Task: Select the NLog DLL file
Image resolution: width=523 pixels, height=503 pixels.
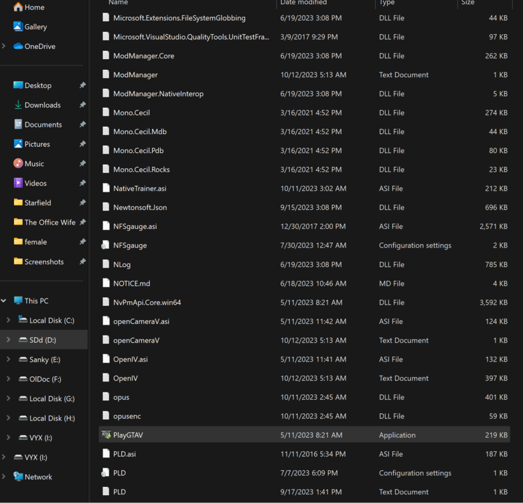Action: [x=304, y=264]
